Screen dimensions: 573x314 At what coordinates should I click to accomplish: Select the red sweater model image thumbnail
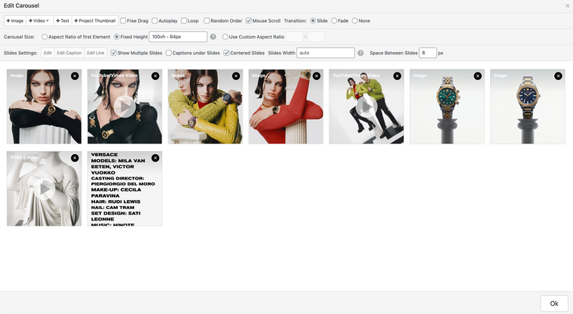click(x=286, y=106)
